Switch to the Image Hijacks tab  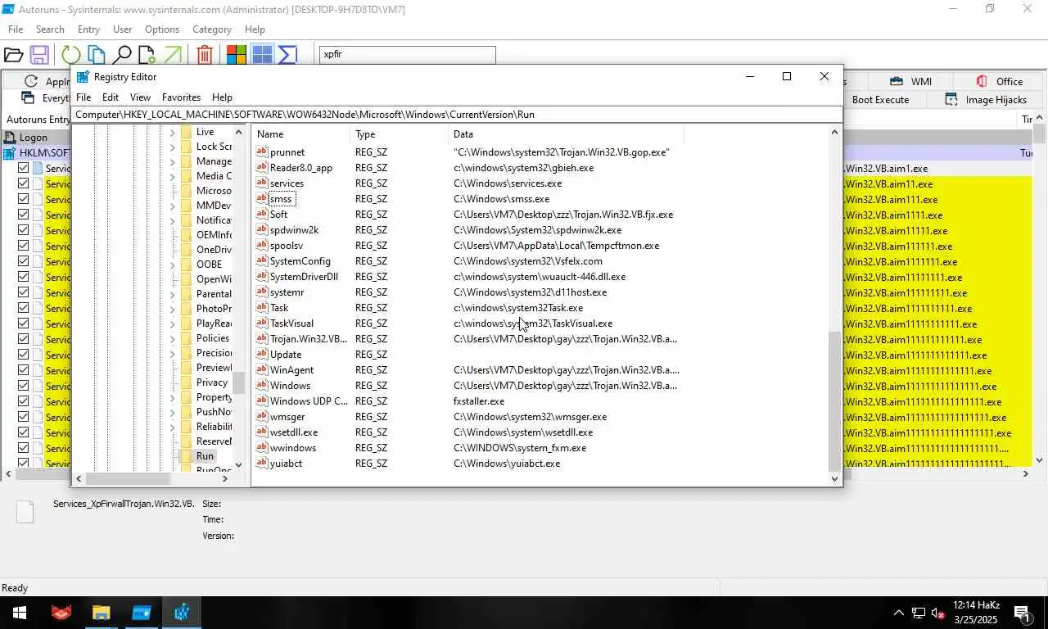point(985,99)
